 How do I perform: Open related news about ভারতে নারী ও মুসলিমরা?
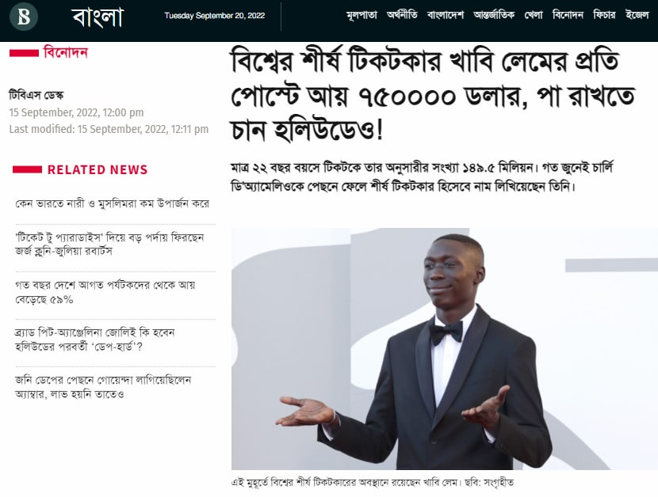coord(112,203)
